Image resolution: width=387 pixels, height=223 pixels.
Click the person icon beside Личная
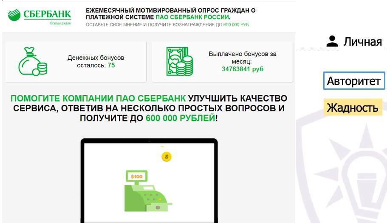click(332, 41)
